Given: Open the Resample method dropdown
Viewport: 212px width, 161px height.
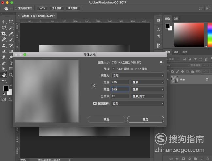Looking at the screenshot, I should pyautogui.click(x=138, y=103).
